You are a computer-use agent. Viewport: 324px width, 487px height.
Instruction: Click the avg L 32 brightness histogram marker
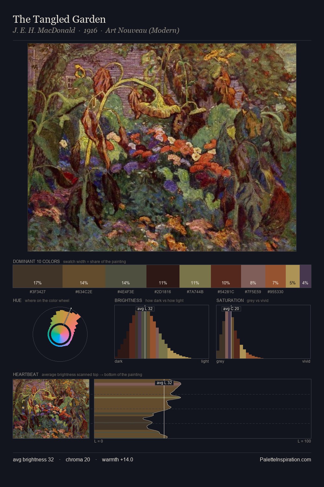point(145,309)
